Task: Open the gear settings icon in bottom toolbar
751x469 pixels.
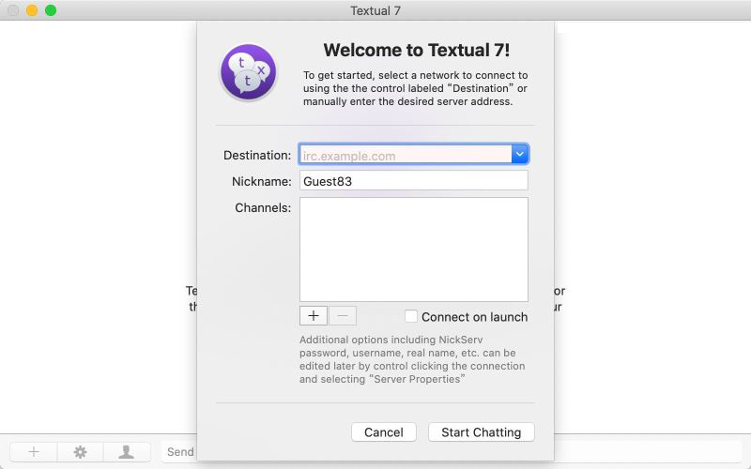Action: 80,452
